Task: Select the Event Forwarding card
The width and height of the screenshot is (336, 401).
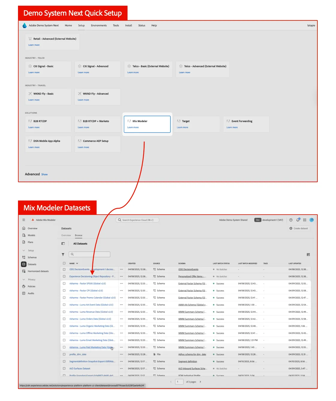Action: [x=246, y=124]
